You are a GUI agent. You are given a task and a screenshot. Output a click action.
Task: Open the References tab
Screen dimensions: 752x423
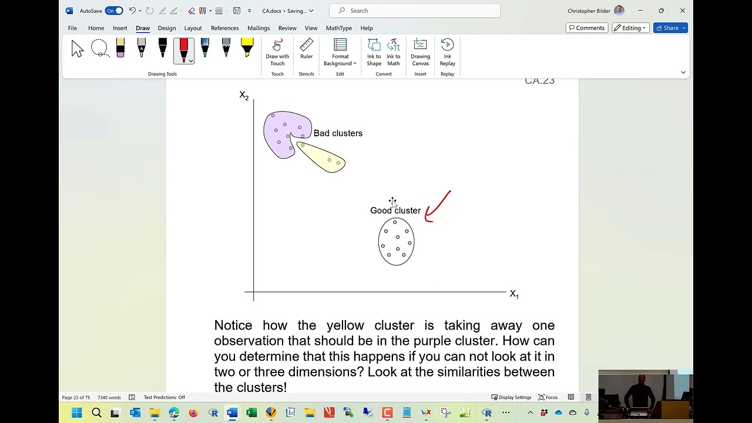225,28
